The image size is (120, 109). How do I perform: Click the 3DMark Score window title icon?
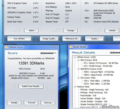click(x=6, y=47)
